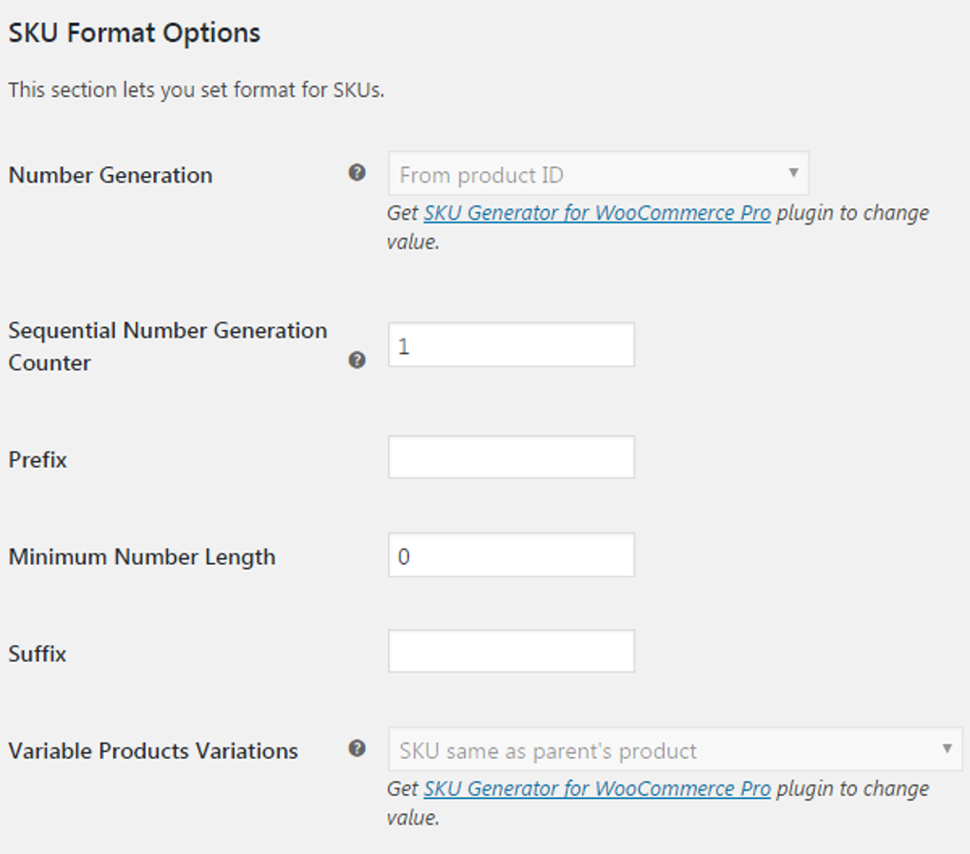Click the dropdown arrow showing From product ID
This screenshot has width=970, height=854.
click(x=795, y=173)
